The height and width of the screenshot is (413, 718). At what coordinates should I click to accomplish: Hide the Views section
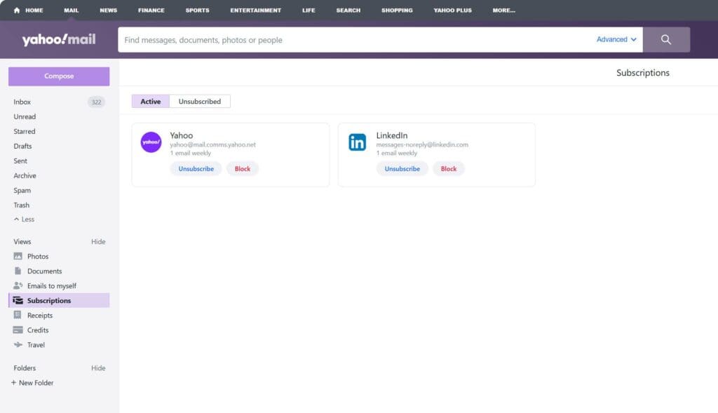point(98,242)
